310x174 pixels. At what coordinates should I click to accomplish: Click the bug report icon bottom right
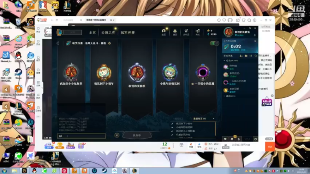coord(255,139)
